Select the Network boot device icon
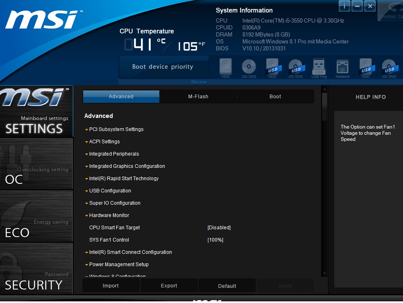This screenshot has width=403, height=303. 342,68
